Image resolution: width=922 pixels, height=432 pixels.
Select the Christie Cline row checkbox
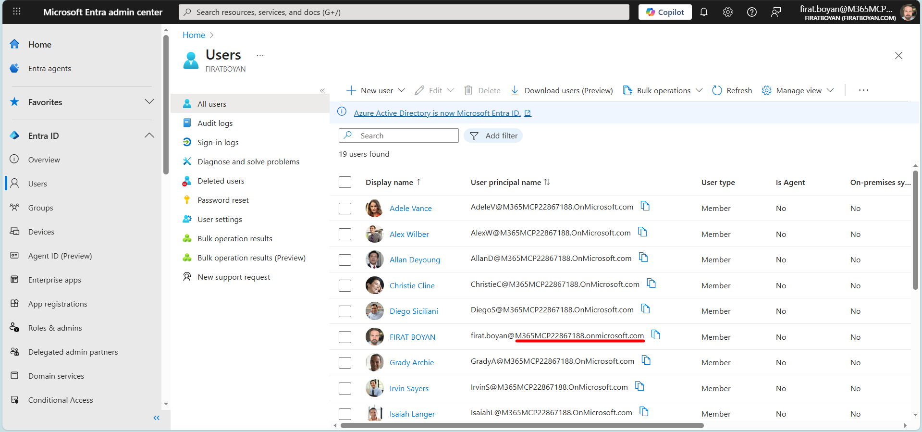(345, 286)
